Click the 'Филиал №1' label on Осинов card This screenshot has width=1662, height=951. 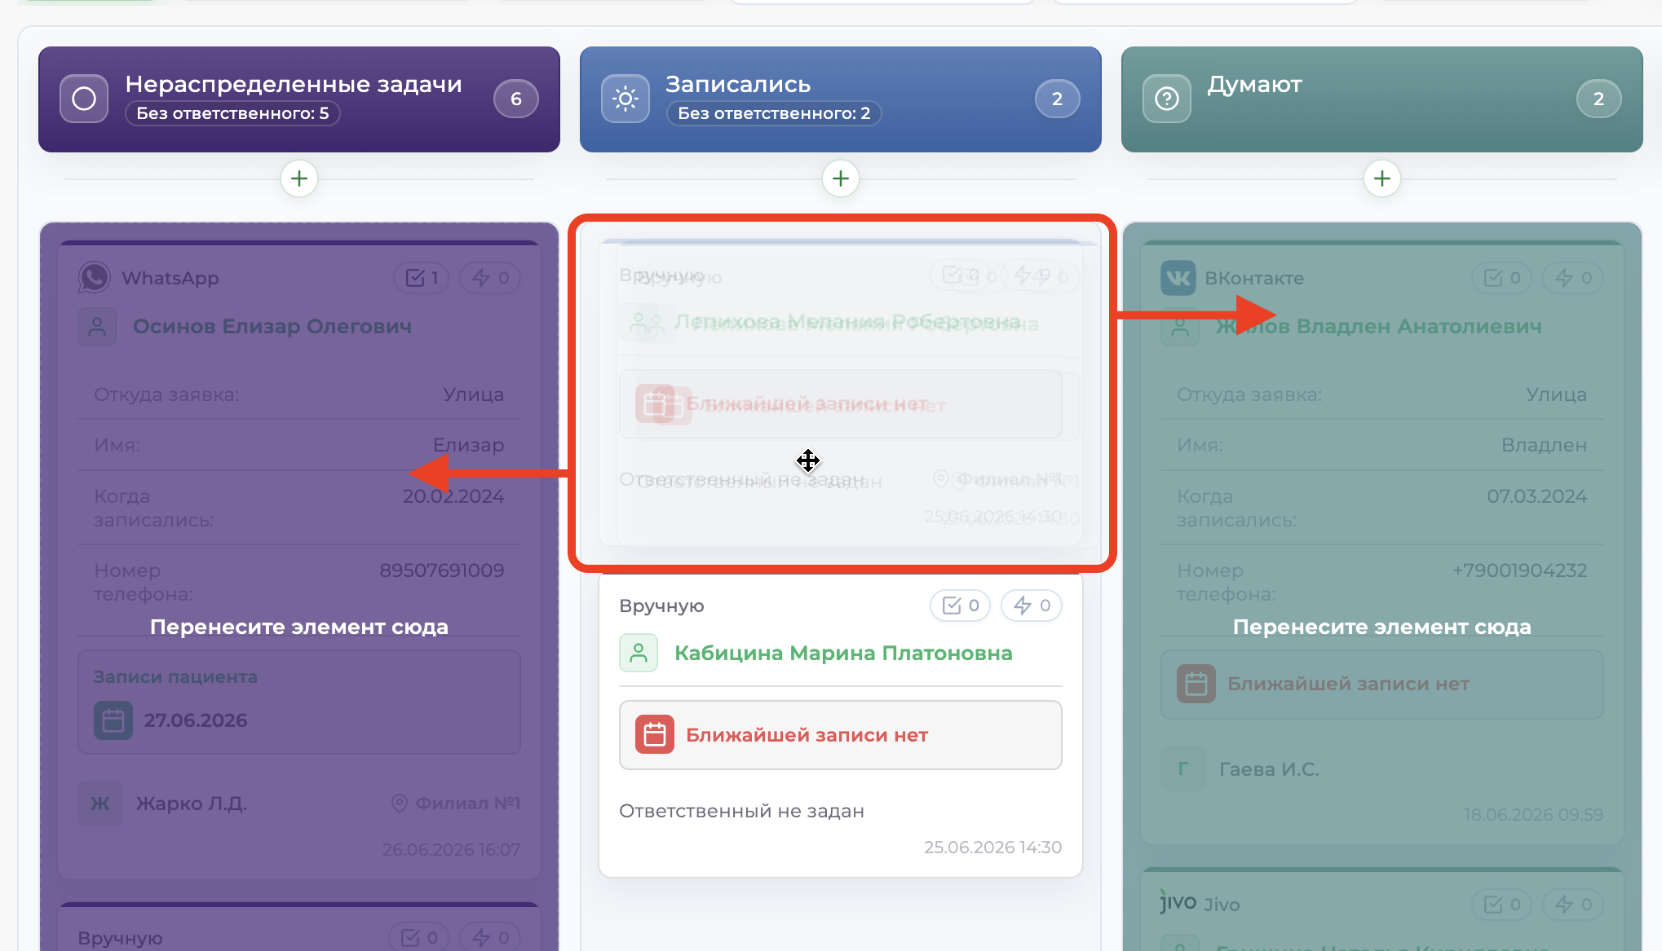click(468, 804)
